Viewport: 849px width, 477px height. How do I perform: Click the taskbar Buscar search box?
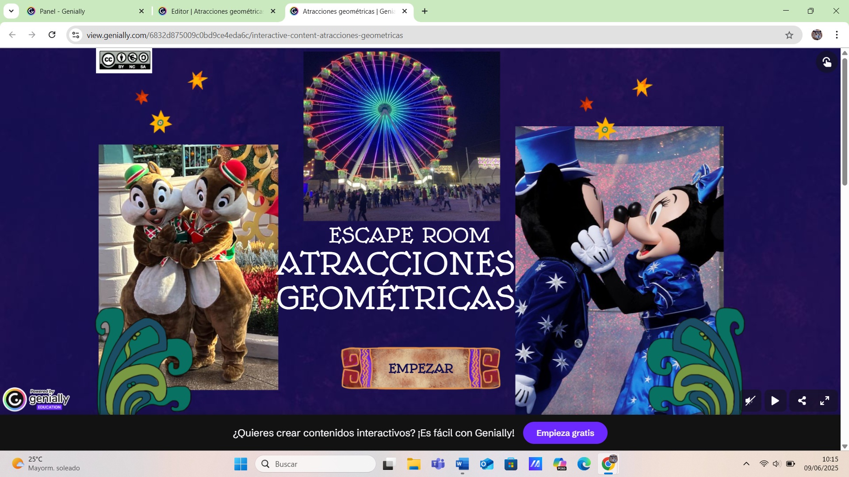click(316, 464)
